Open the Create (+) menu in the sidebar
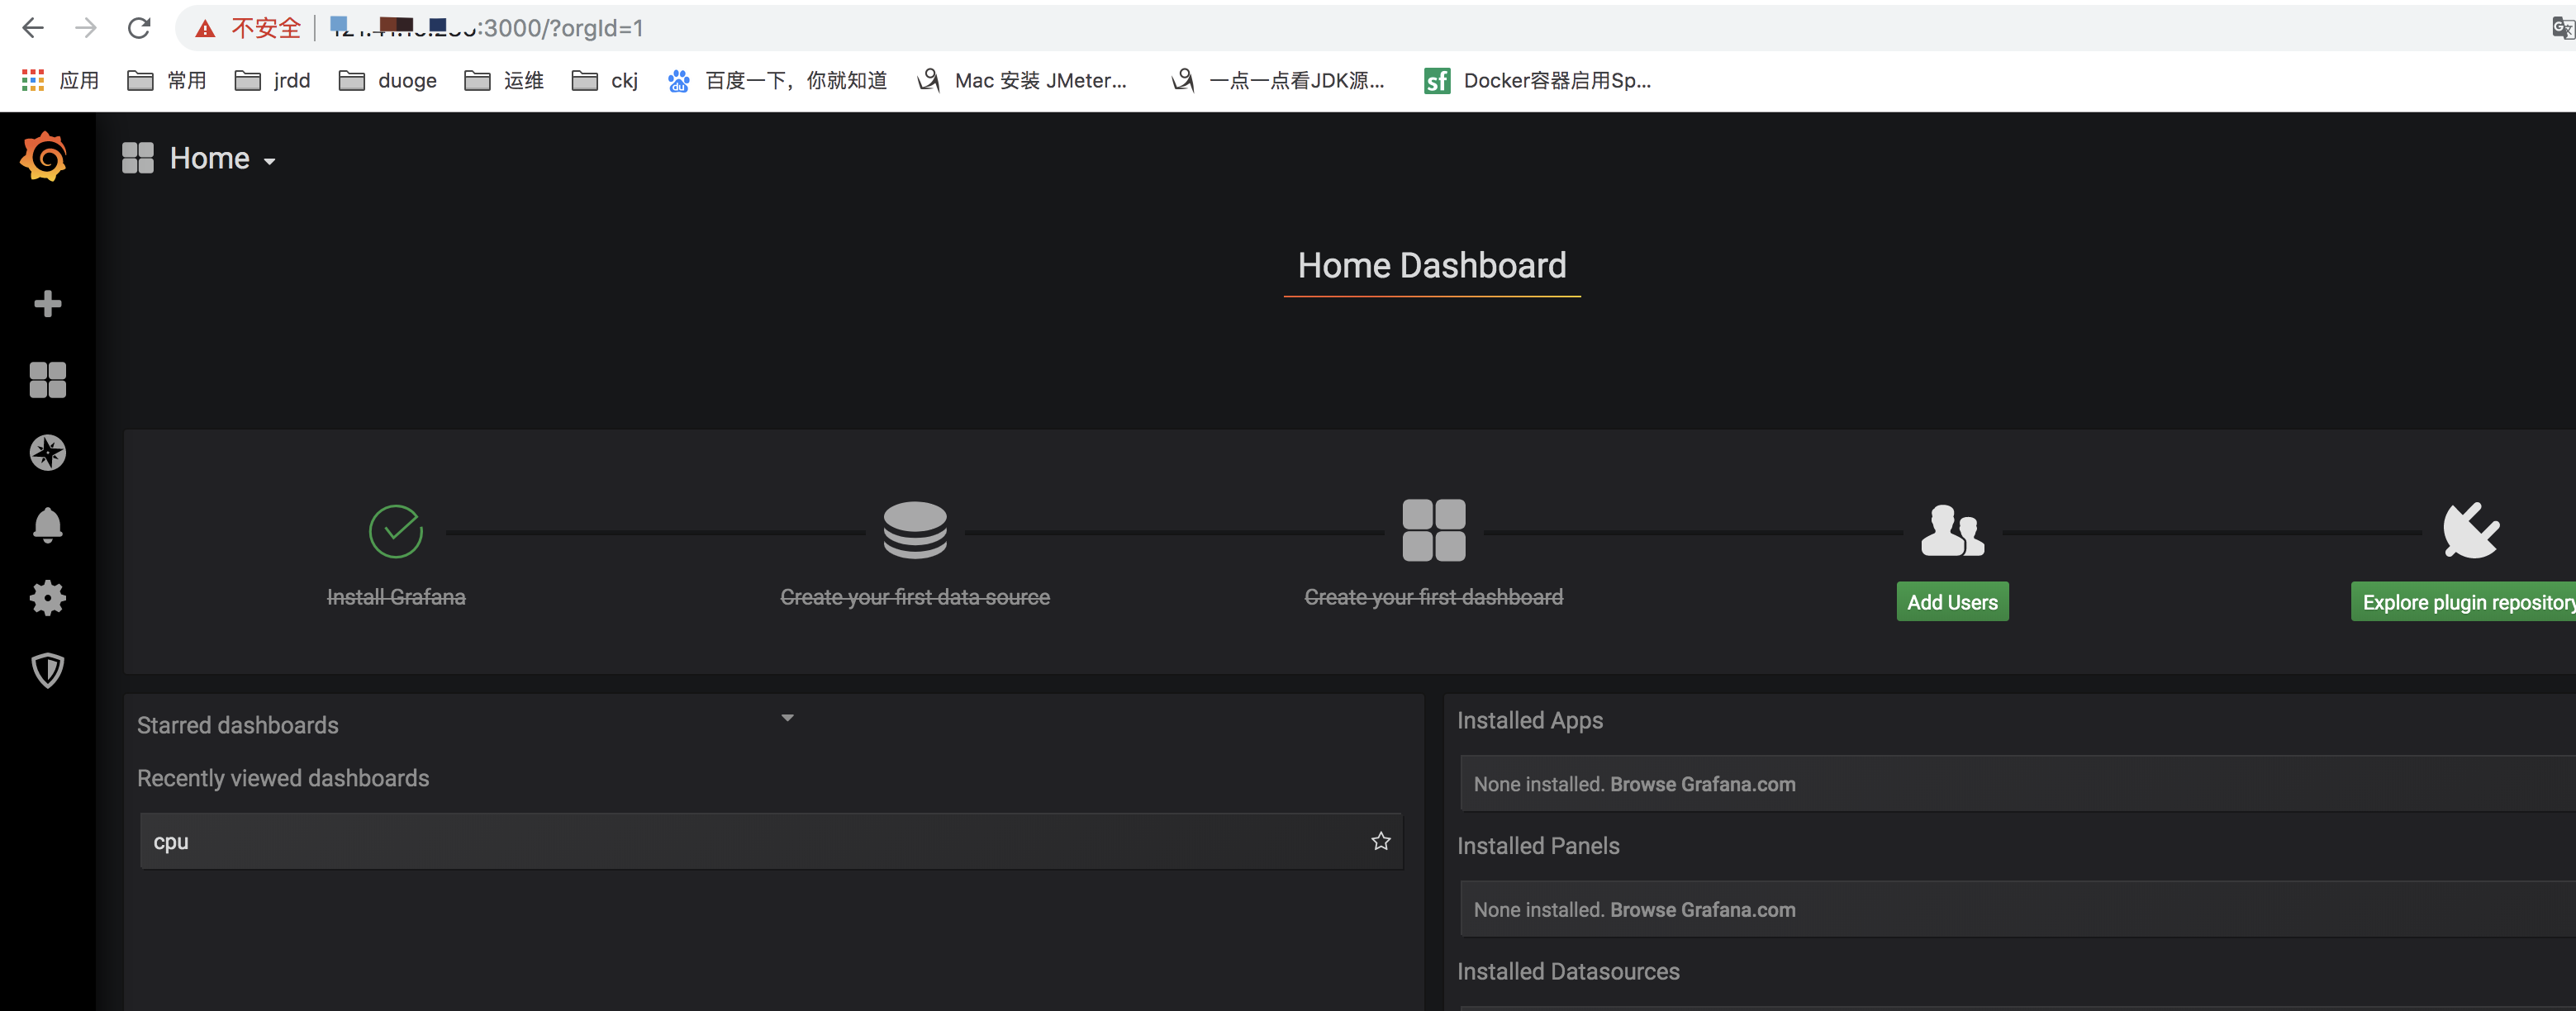 tap(47, 303)
